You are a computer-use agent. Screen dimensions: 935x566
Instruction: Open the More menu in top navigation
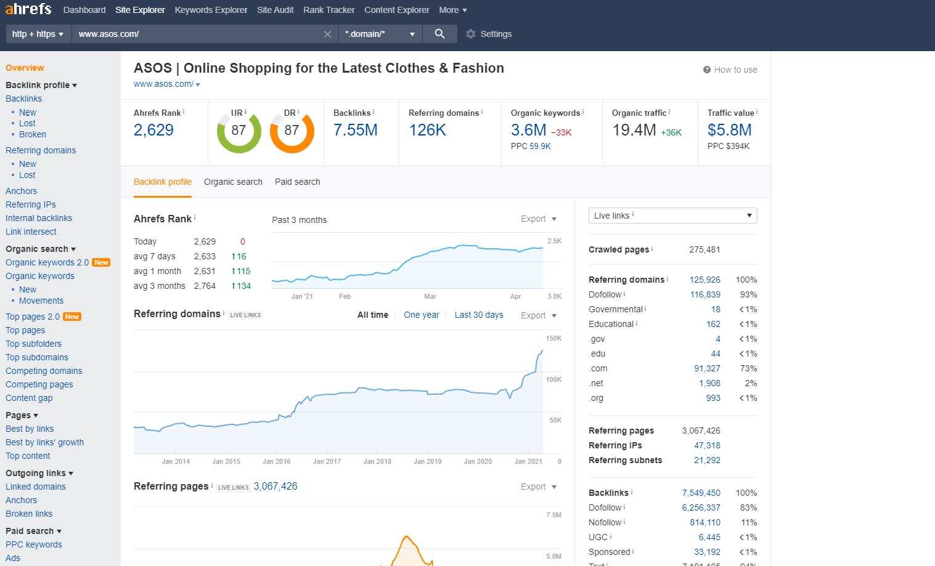[453, 10]
